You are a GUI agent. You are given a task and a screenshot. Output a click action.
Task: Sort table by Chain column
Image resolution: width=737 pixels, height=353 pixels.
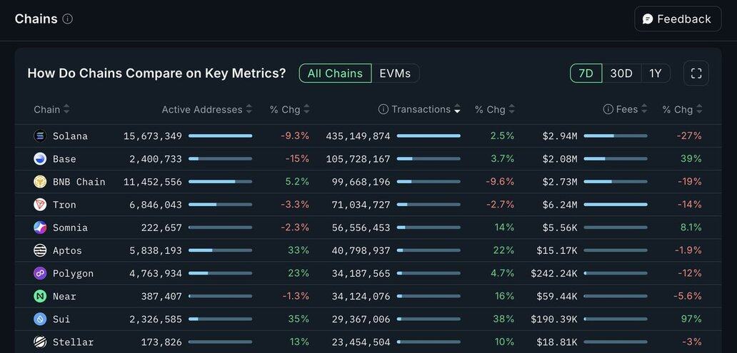[x=51, y=109]
